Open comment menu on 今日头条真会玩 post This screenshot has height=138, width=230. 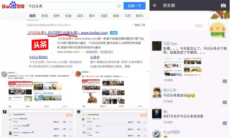coord(224,102)
